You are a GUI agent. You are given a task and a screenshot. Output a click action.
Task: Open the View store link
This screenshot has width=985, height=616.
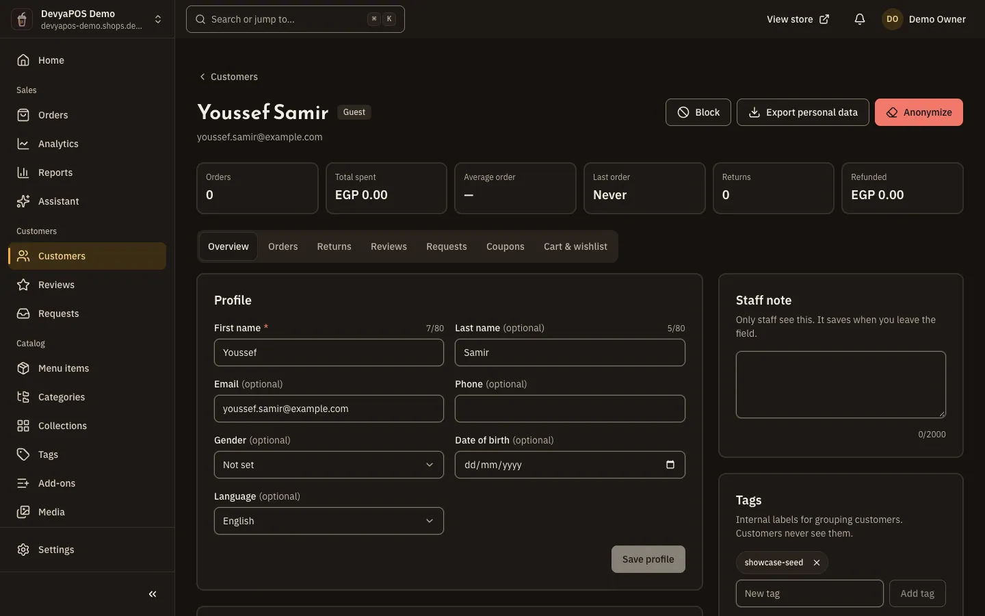[798, 19]
